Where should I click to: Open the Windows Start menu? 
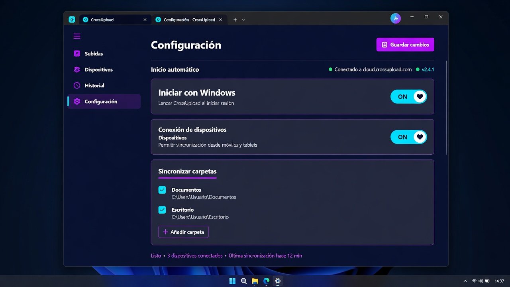tap(232, 281)
